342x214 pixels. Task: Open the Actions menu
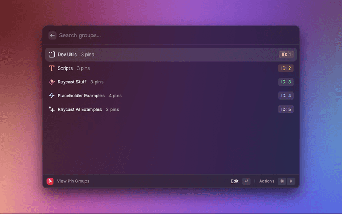tap(266, 181)
